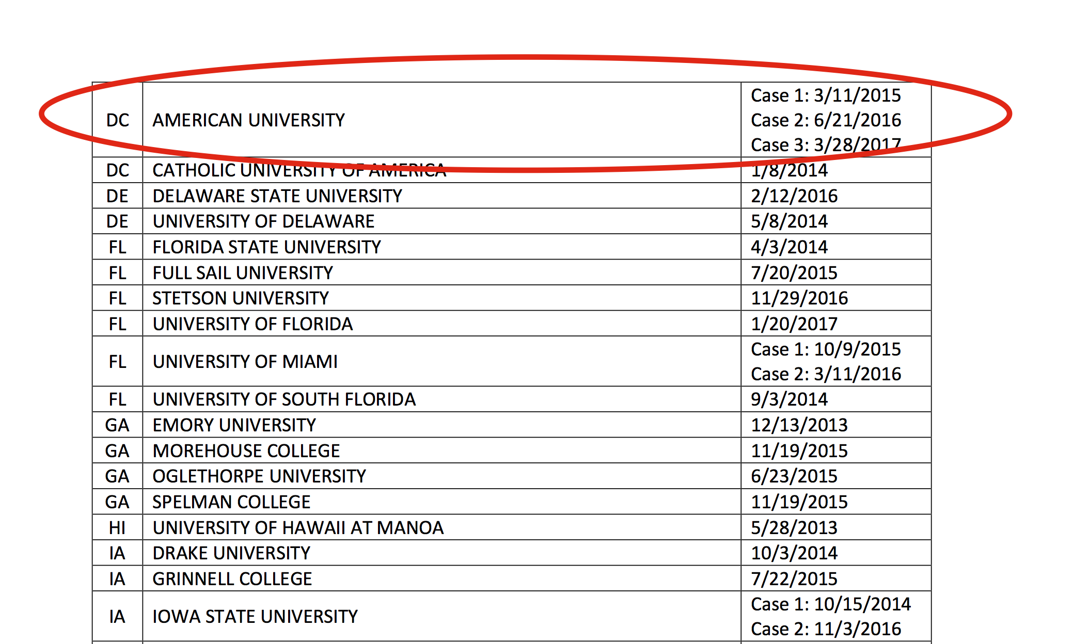Click OGLETHORPE UNIVERSITY date 6/23/2015

[794, 476]
